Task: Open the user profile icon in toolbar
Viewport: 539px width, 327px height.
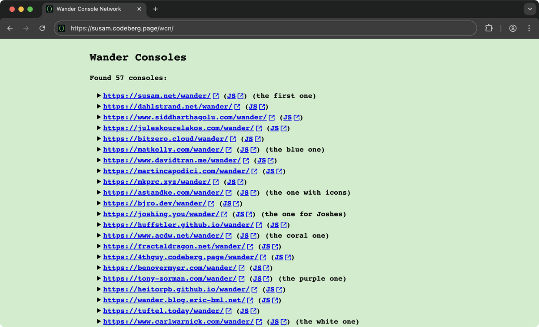Action: click(513, 28)
